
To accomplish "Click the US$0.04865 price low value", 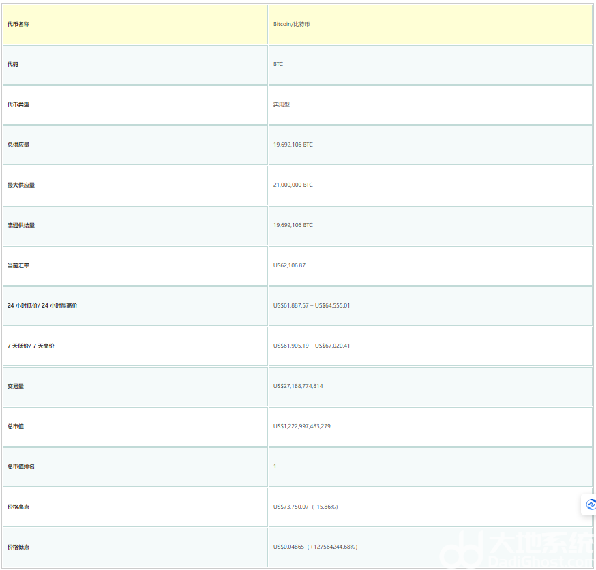I will tap(288, 547).
